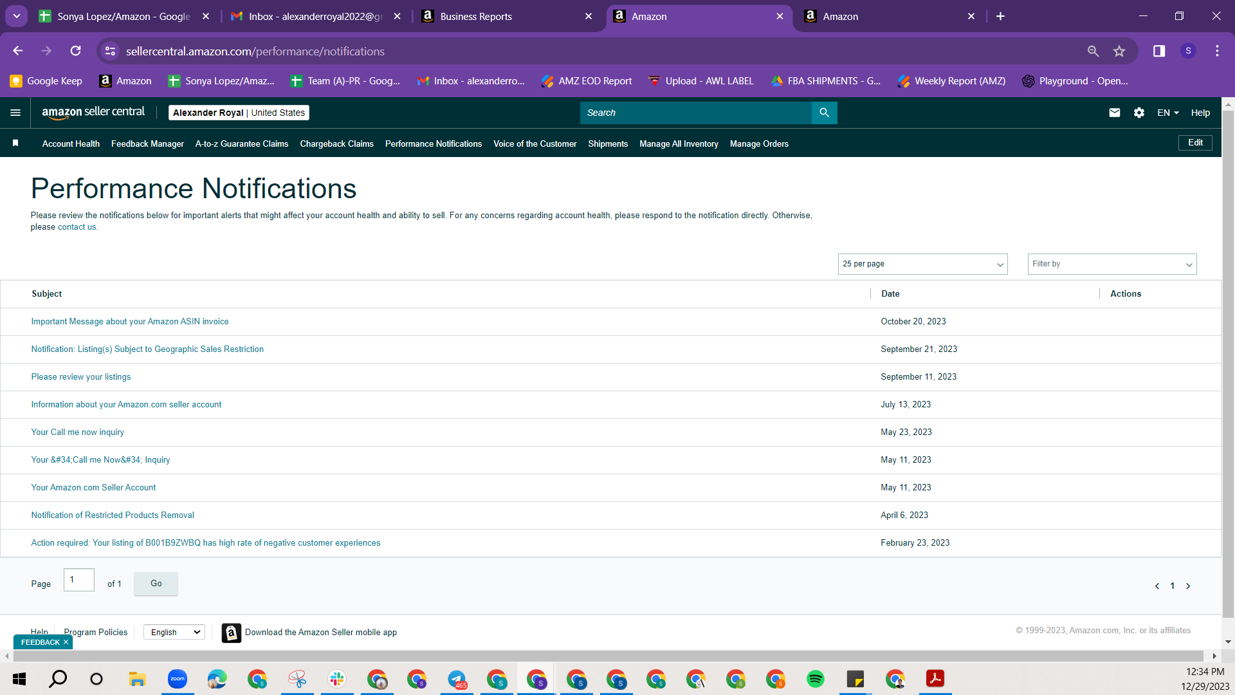Close the FEEDBACK tab with its X
Image resolution: width=1235 pixels, height=695 pixels.
click(66, 642)
